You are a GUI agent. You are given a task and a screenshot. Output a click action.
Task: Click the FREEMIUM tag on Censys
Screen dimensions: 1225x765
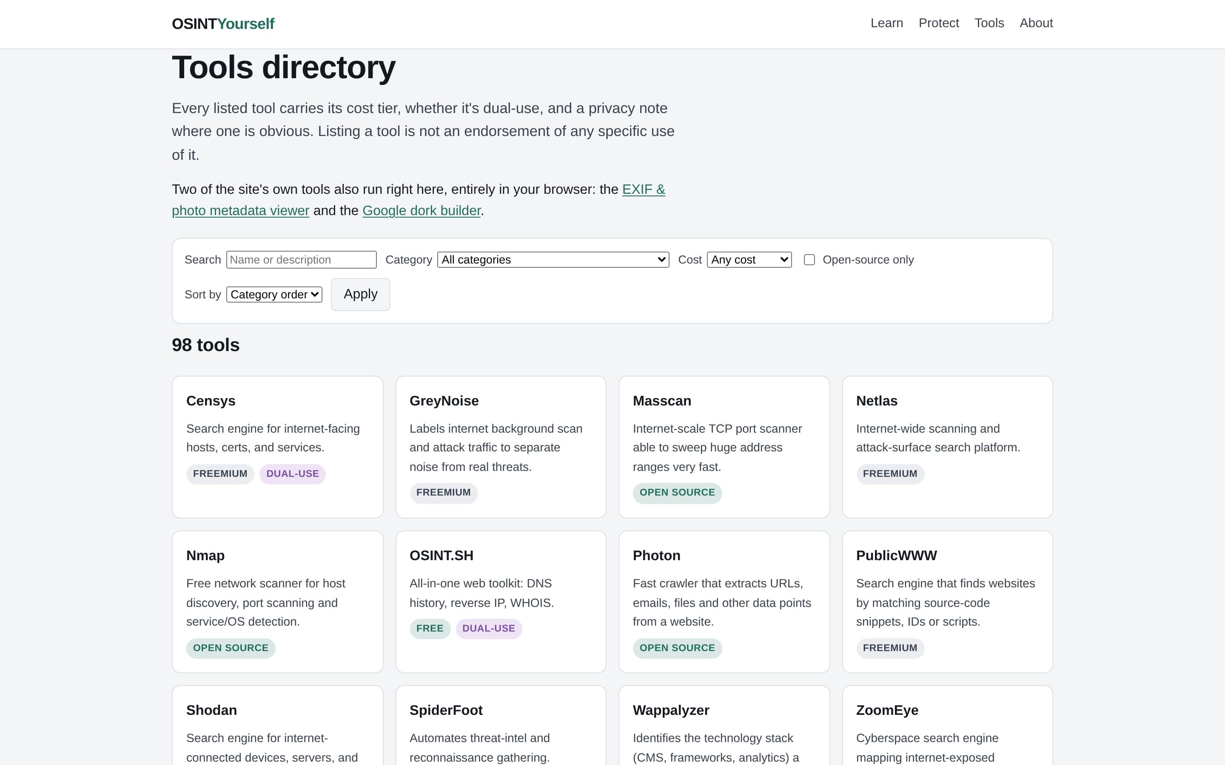click(x=220, y=474)
